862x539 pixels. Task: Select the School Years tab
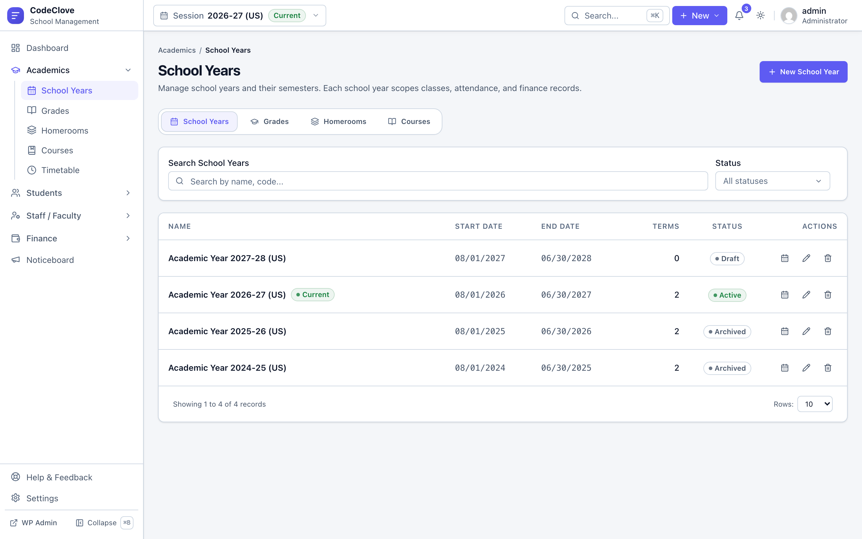coord(199,122)
